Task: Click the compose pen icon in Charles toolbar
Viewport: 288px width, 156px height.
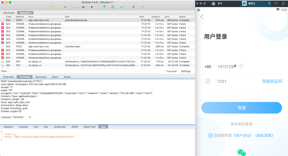Action: [x=104, y=7]
